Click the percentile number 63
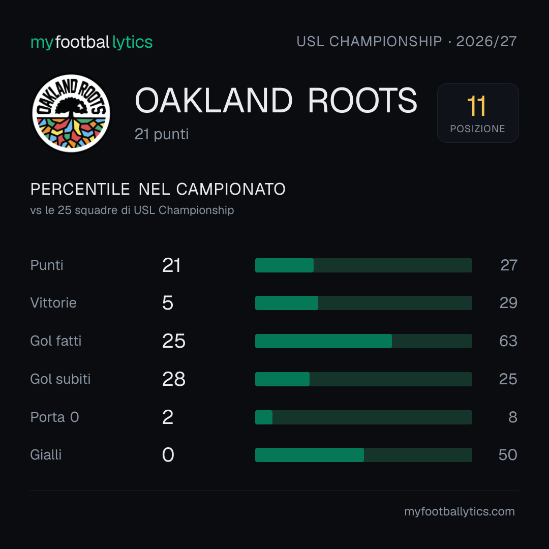 point(508,341)
